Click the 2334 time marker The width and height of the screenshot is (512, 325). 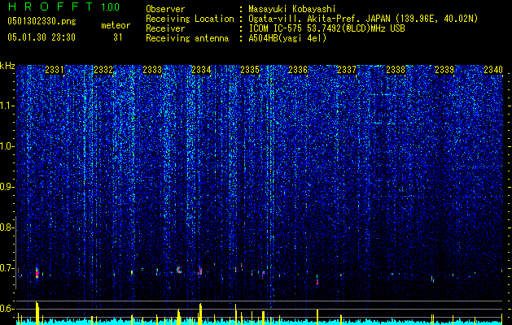point(201,70)
